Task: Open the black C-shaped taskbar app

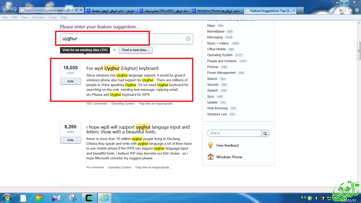Action: [x=89, y=198]
